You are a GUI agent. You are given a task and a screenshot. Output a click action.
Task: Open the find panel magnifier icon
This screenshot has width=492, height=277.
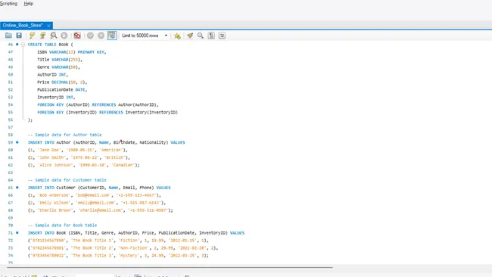click(x=201, y=36)
